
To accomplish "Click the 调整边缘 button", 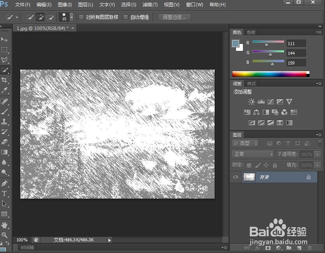I will pos(174,17).
